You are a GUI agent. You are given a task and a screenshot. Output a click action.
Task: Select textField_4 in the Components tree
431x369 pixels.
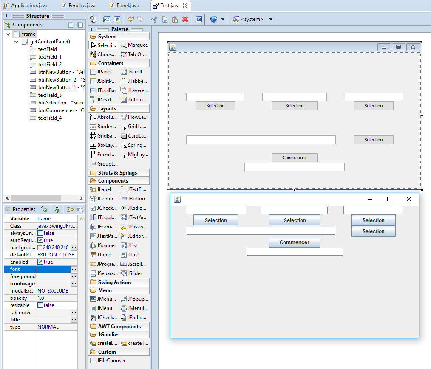click(x=49, y=118)
